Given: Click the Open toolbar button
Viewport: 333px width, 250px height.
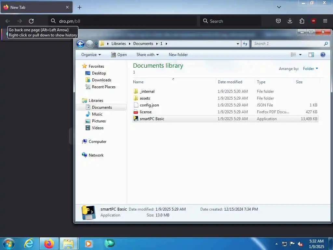Looking at the screenshot, I should [x=119, y=55].
